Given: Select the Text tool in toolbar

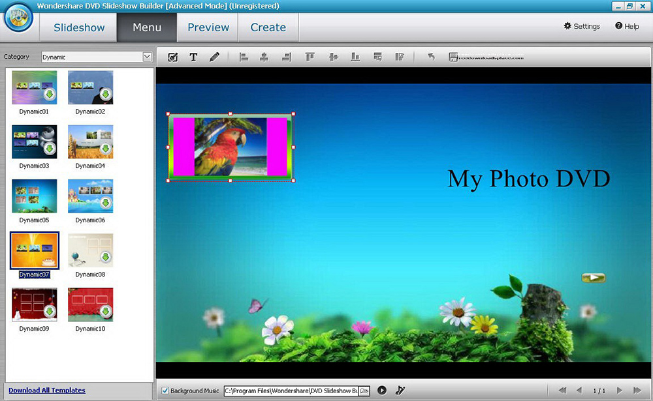Looking at the screenshot, I should click(193, 57).
